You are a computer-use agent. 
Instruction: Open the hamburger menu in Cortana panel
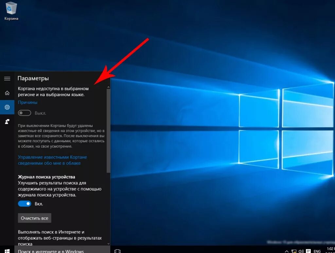coord(7,78)
